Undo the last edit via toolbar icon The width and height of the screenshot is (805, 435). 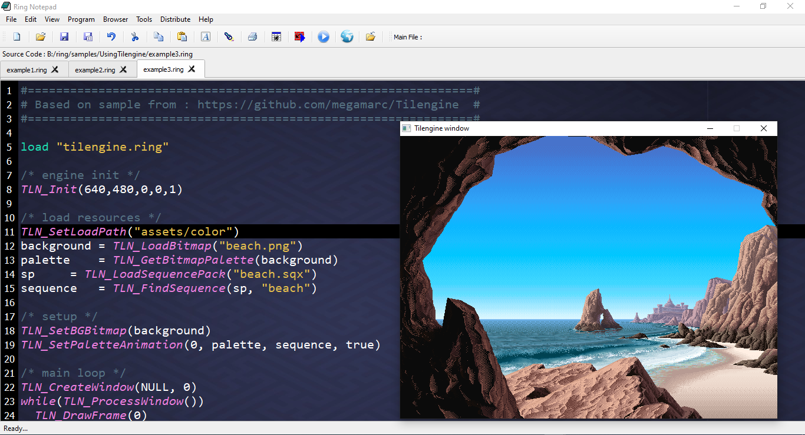pos(111,36)
